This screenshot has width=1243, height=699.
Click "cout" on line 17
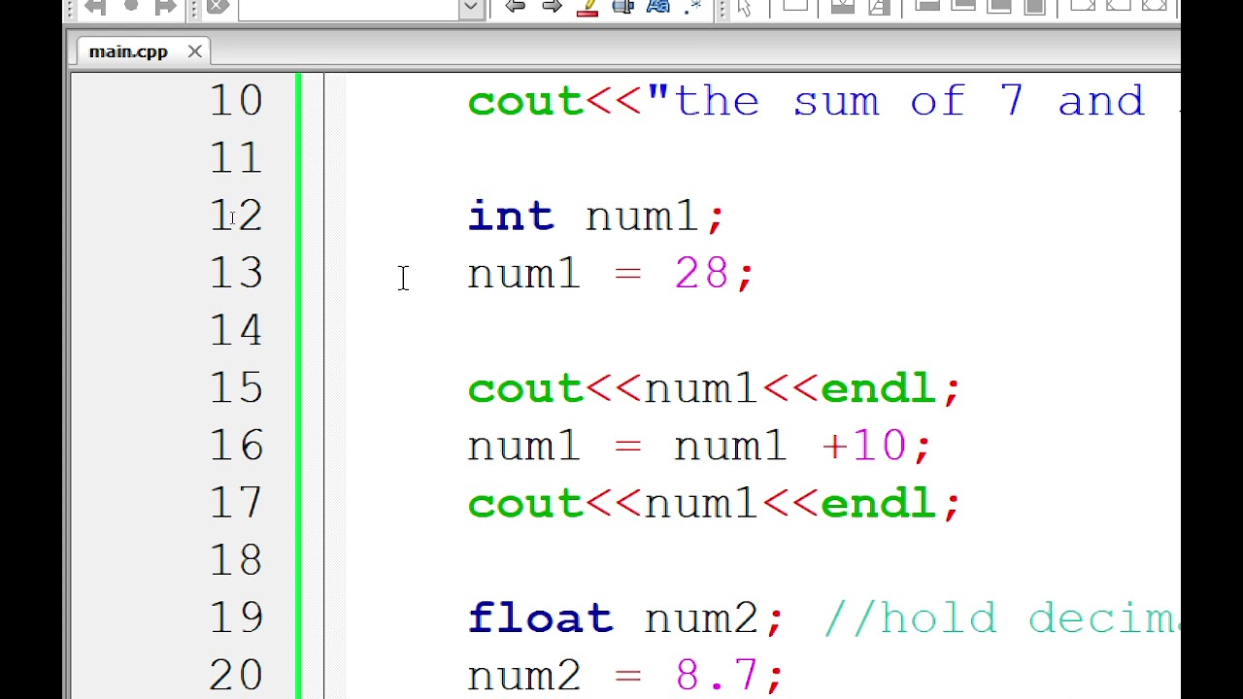[x=525, y=503]
